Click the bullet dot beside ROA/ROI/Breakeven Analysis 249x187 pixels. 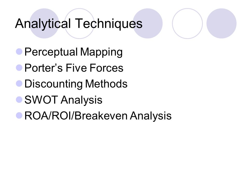pos(19,116)
